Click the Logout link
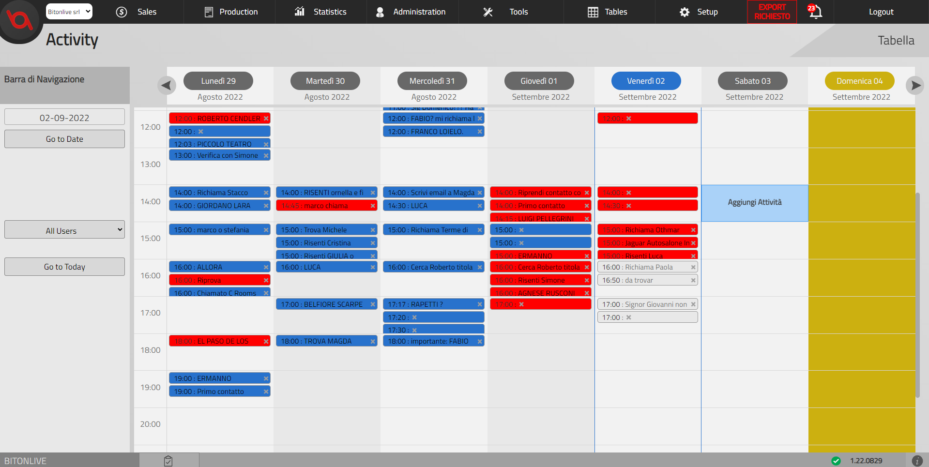 881,12
